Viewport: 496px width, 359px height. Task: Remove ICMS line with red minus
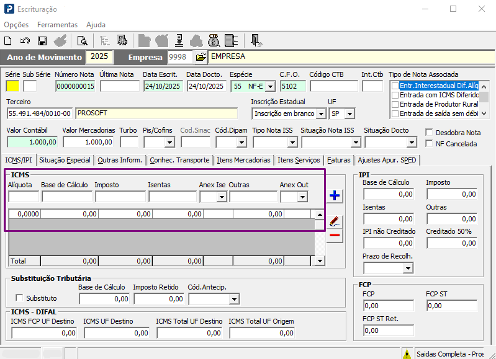[x=335, y=236]
